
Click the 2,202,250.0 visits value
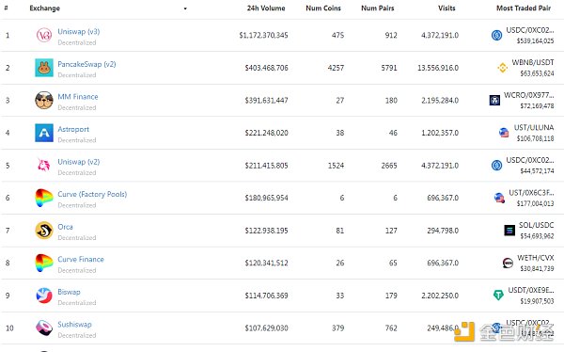pos(440,296)
